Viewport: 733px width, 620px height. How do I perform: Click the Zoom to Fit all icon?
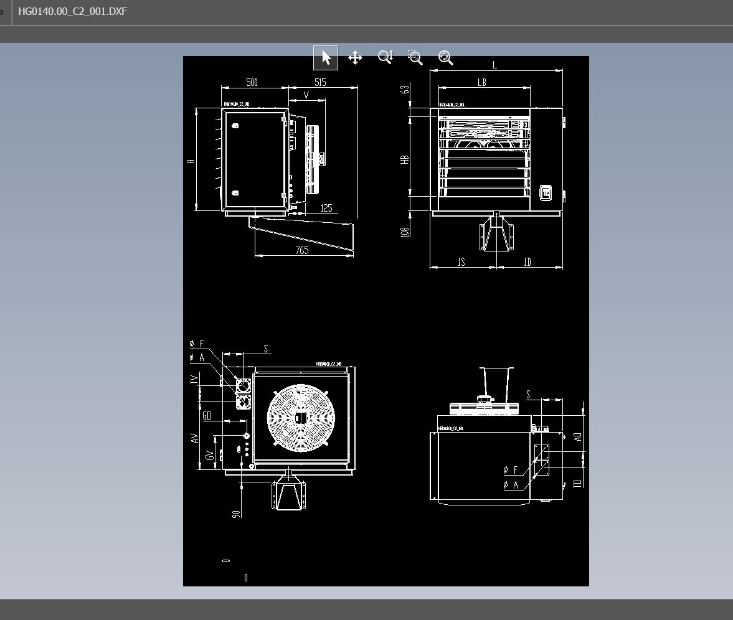coord(445,58)
